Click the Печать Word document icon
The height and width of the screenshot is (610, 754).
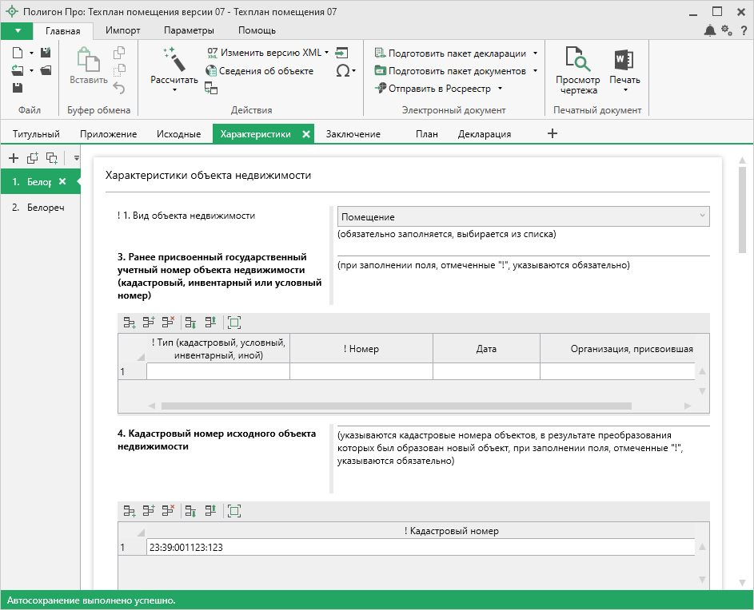click(624, 61)
